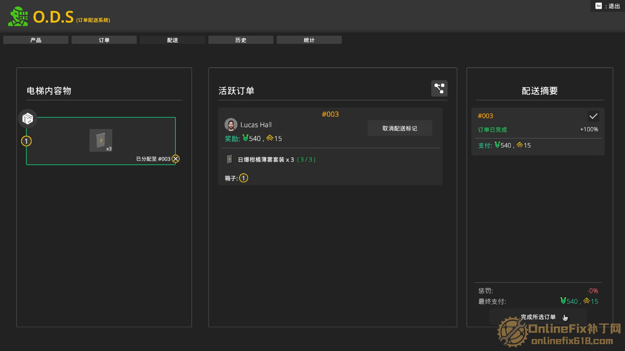Click the +100% bonus value
This screenshot has width=625, height=351.
[589, 129]
